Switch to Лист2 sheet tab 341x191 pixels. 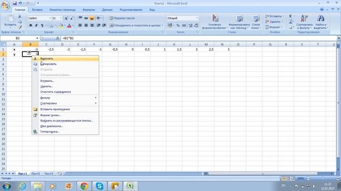pos(36,173)
